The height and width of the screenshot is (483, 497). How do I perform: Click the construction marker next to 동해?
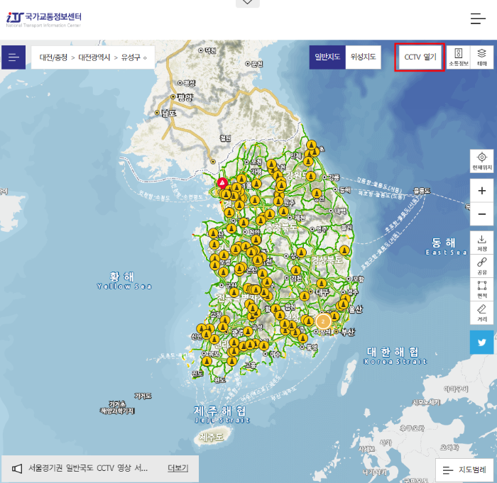pyautogui.click(x=317, y=193)
